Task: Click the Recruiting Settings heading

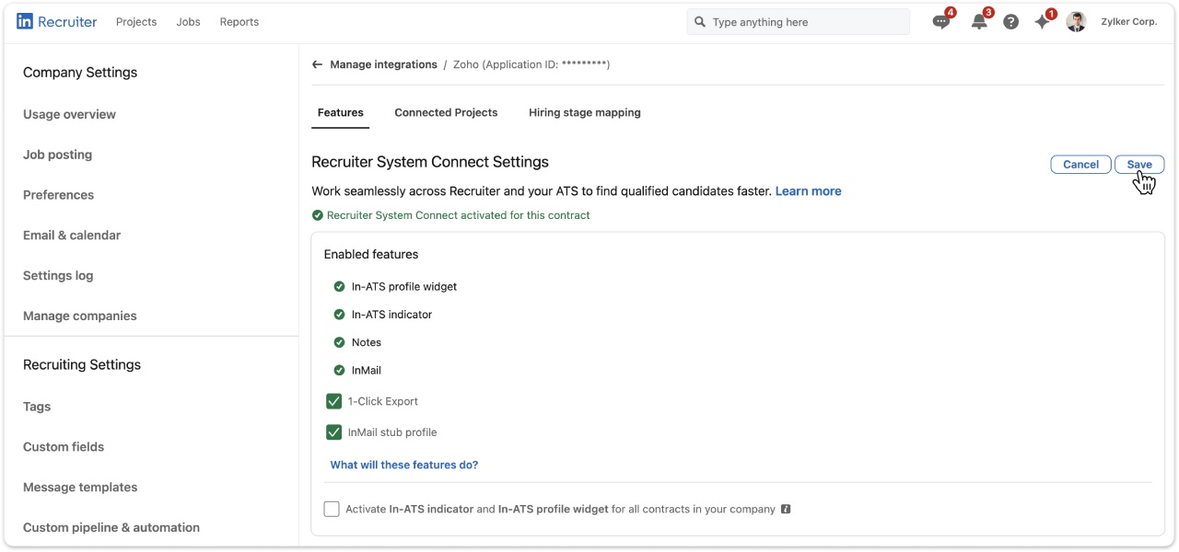Action: (82, 364)
